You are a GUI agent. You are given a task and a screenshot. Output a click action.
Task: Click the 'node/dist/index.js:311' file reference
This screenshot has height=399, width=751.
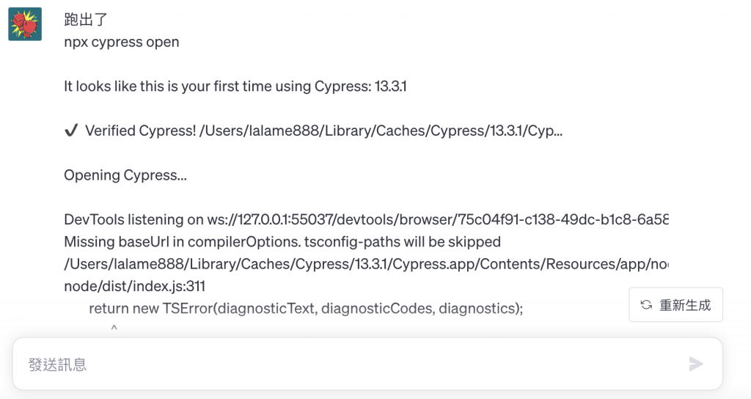pos(134,286)
